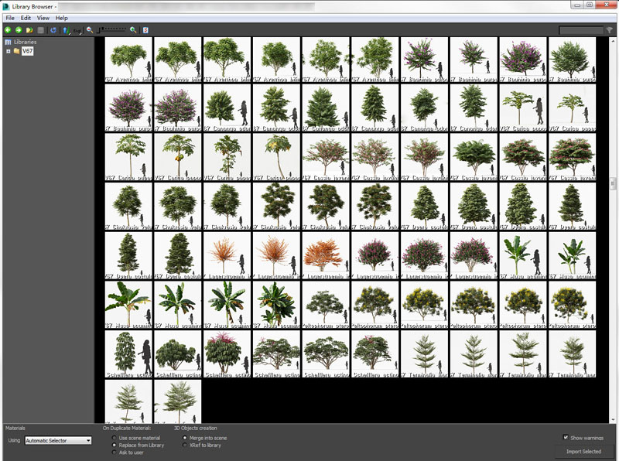Click the green forward arrow icon

coord(19,30)
